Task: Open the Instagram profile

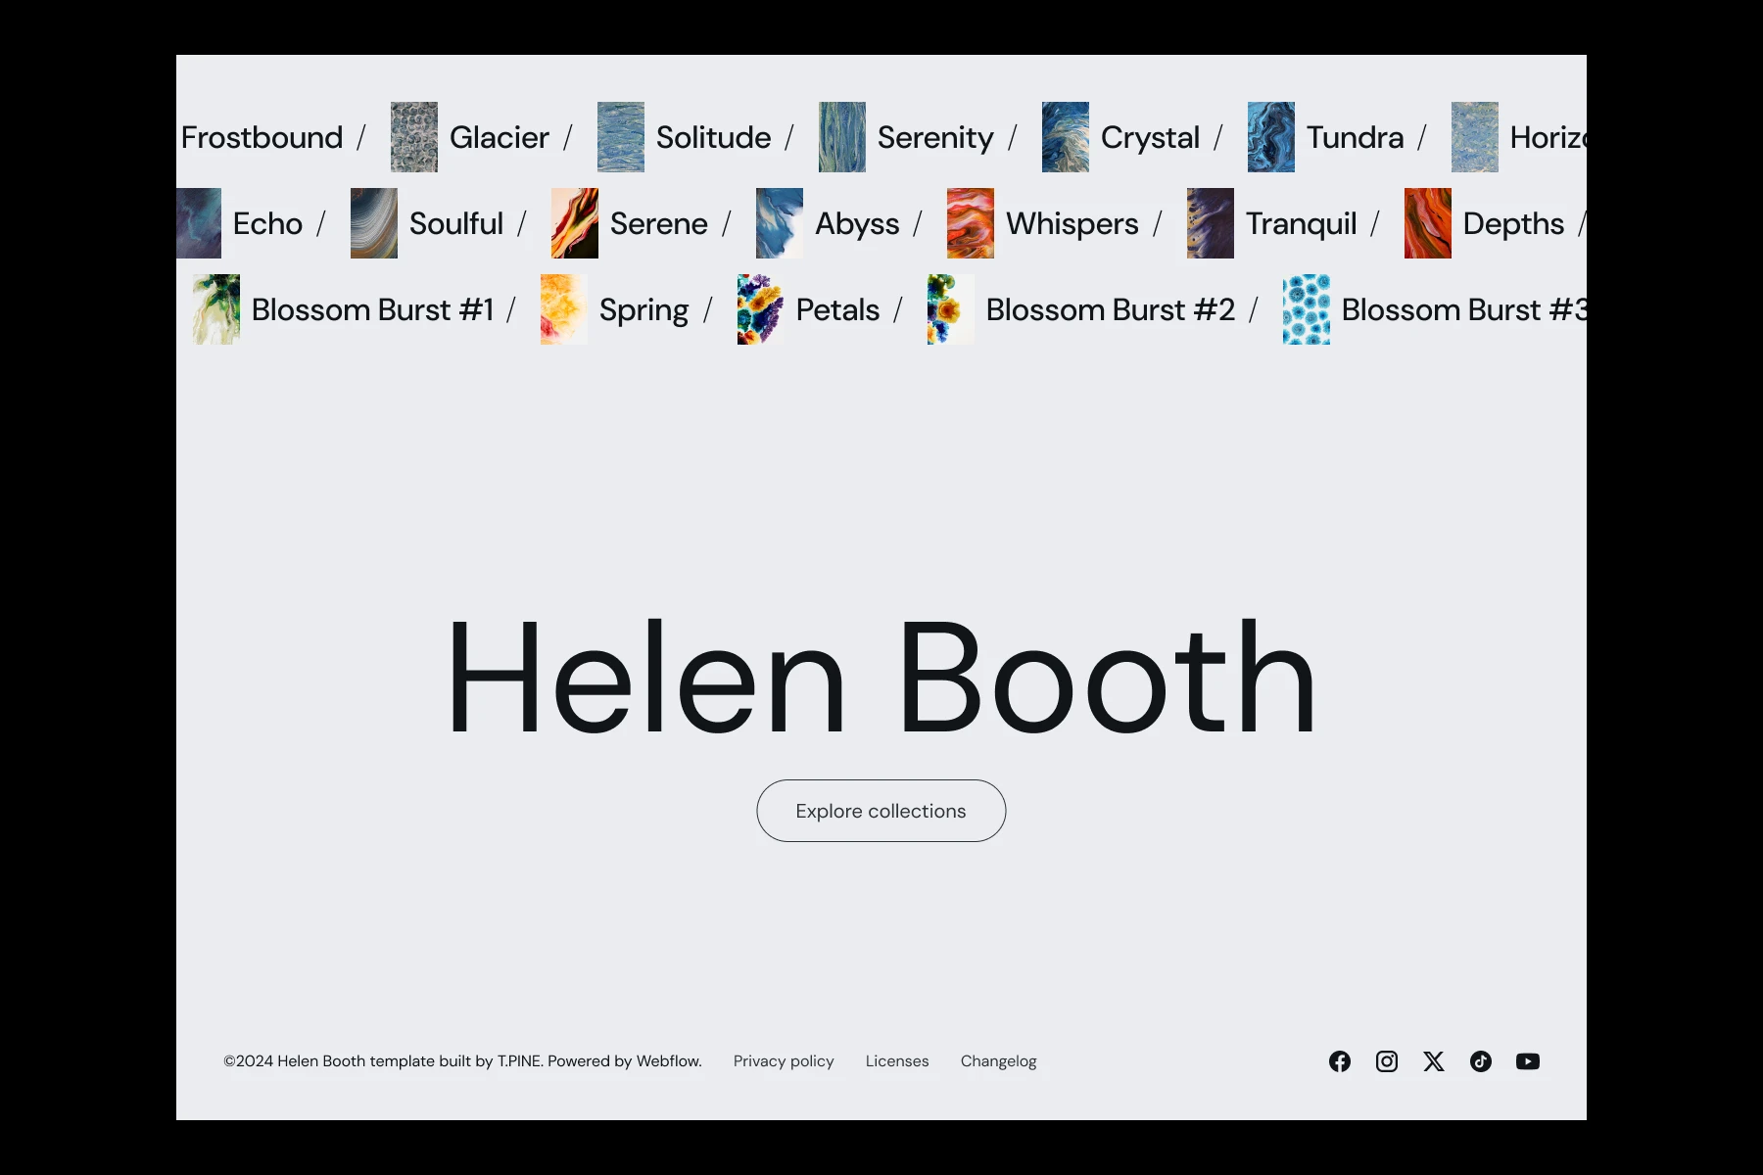Action: coord(1387,1061)
